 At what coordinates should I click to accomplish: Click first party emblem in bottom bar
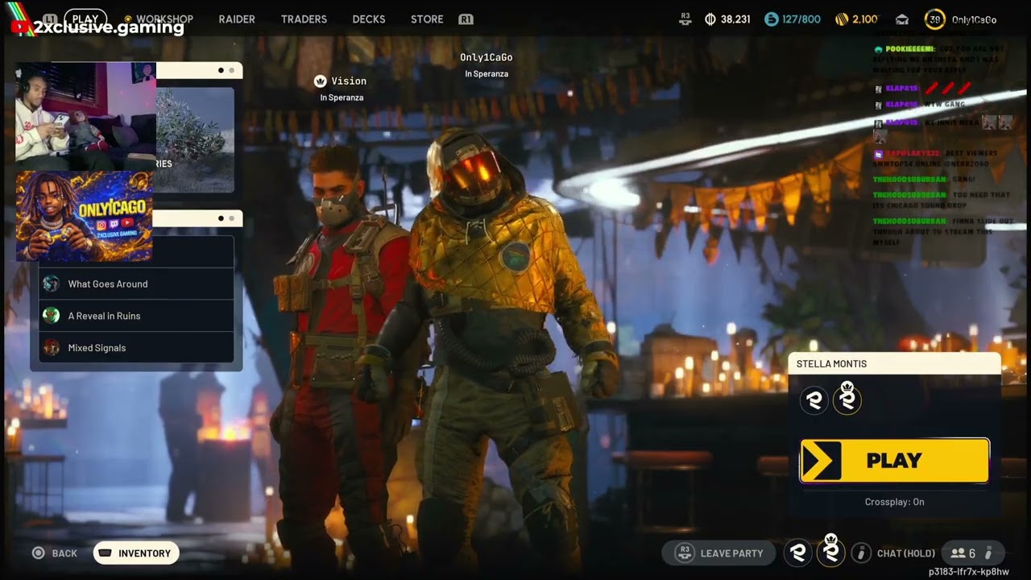coord(798,553)
